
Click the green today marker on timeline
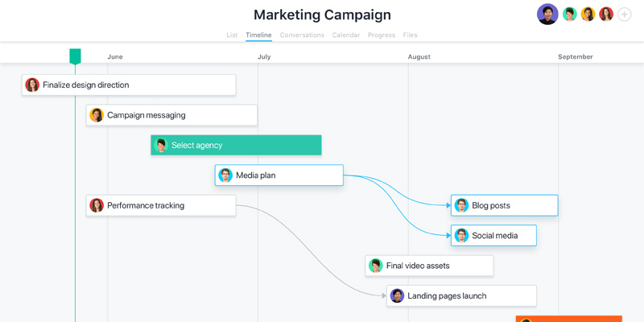click(x=75, y=56)
